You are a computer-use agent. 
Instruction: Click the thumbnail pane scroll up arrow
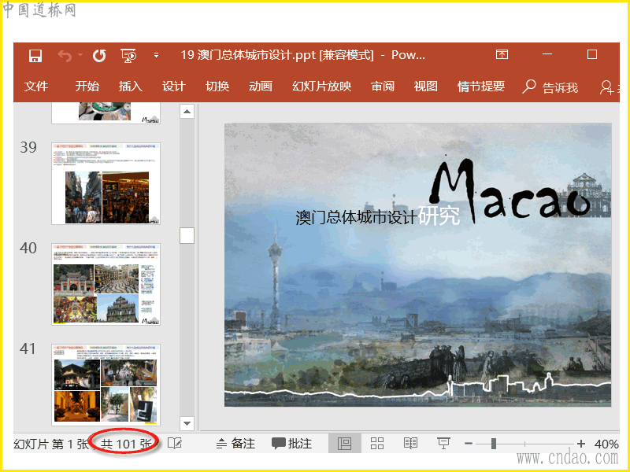tap(187, 111)
